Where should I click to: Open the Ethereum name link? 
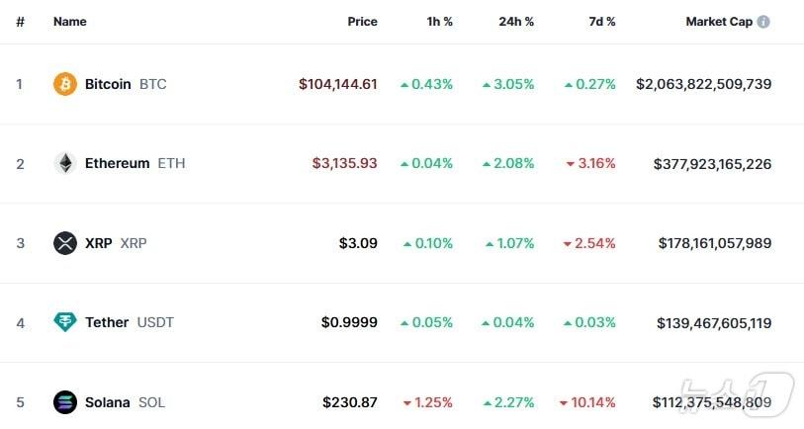117,163
